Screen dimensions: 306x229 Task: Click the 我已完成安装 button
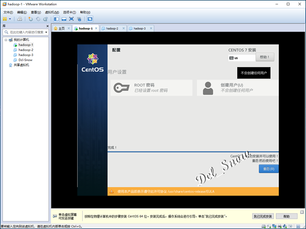[x=263, y=216]
